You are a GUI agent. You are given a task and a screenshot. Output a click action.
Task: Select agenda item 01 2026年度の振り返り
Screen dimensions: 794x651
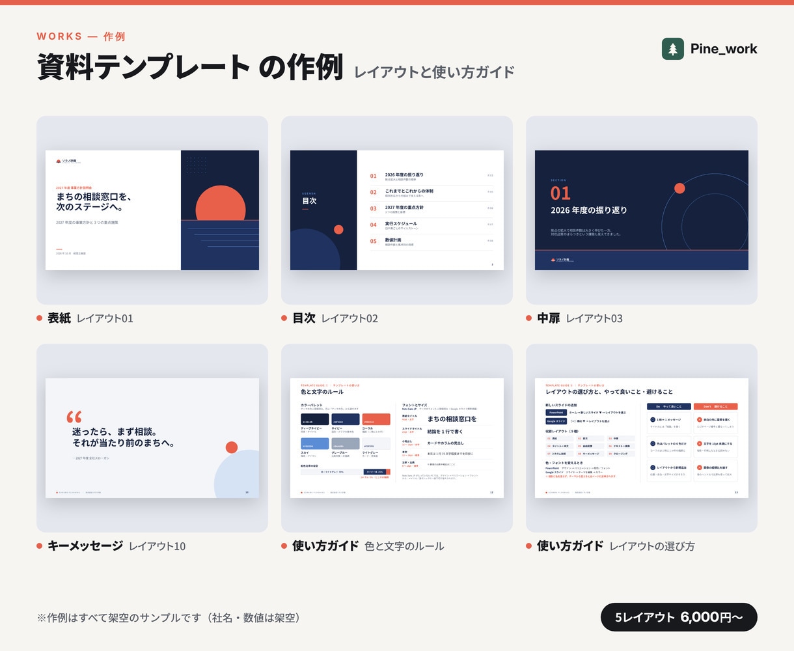click(431, 176)
